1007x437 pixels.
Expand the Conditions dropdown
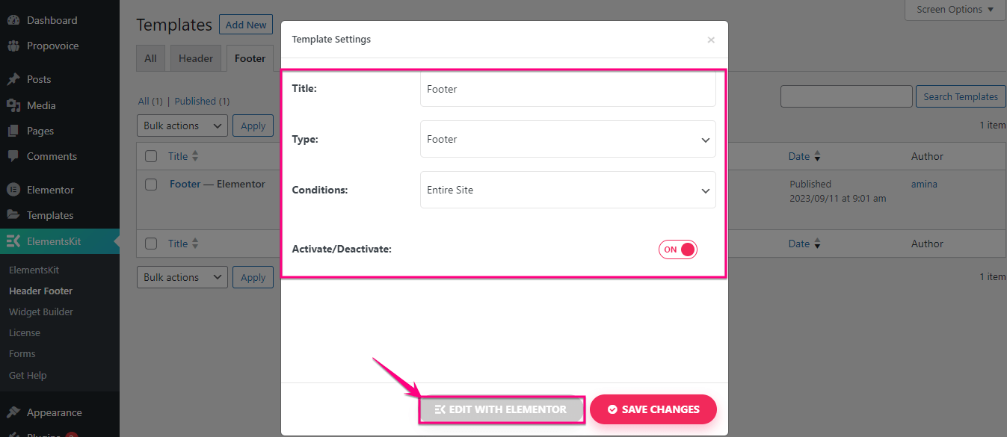(x=567, y=190)
